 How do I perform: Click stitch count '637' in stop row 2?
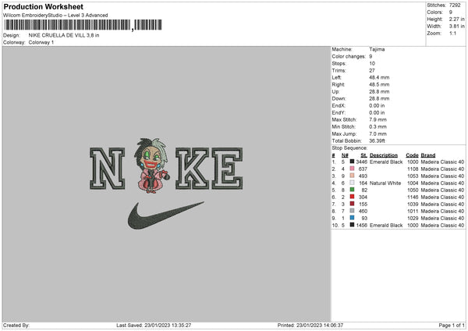pos(363,169)
